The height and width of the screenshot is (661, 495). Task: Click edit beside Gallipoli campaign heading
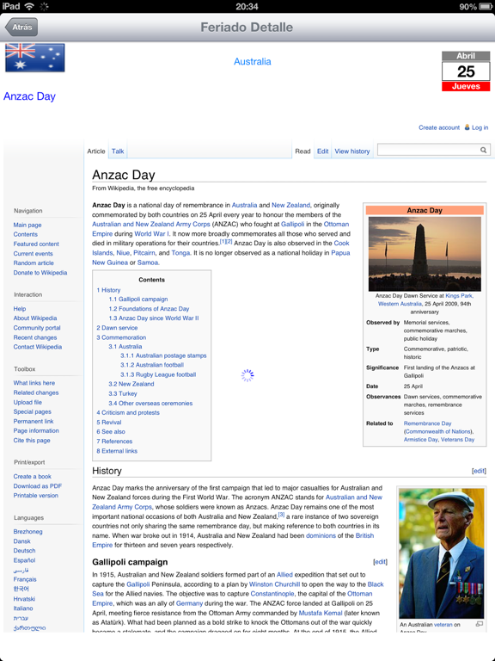pyautogui.click(x=380, y=561)
